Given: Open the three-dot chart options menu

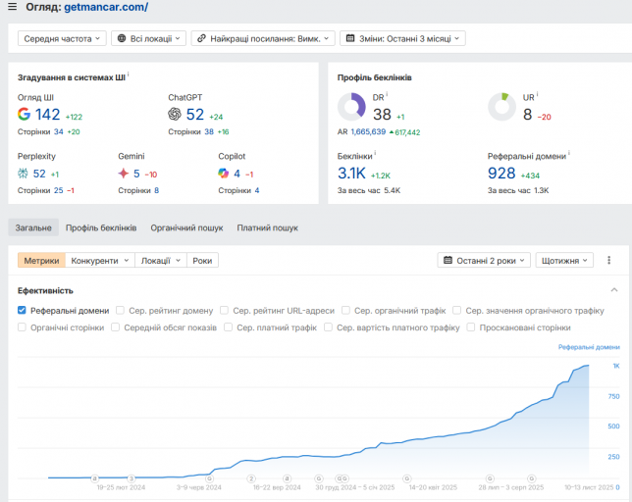Looking at the screenshot, I should point(609,260).
